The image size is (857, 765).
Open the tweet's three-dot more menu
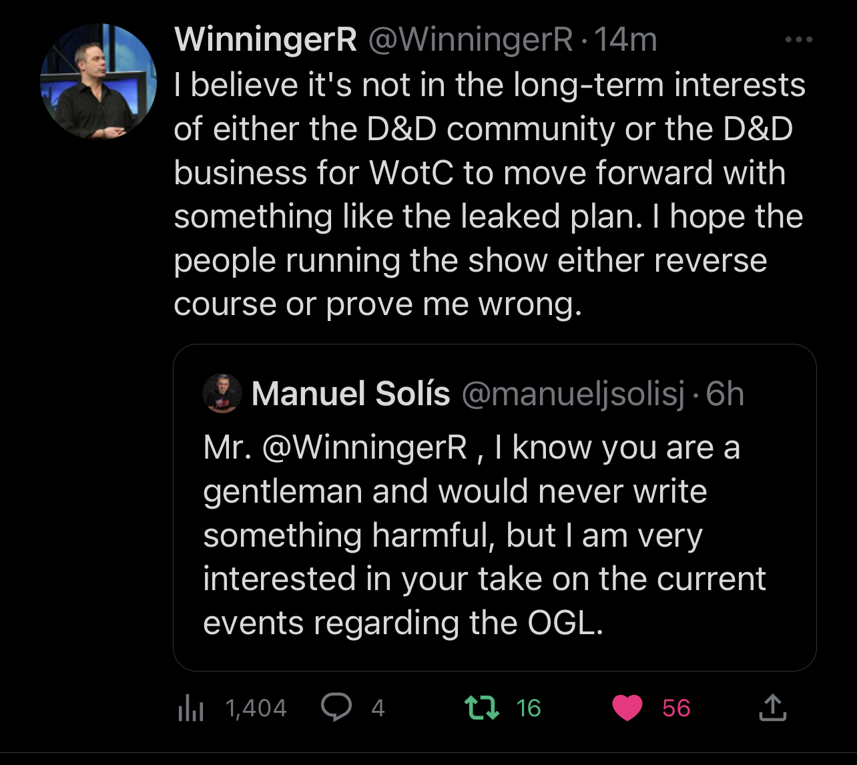pos(798,40)
